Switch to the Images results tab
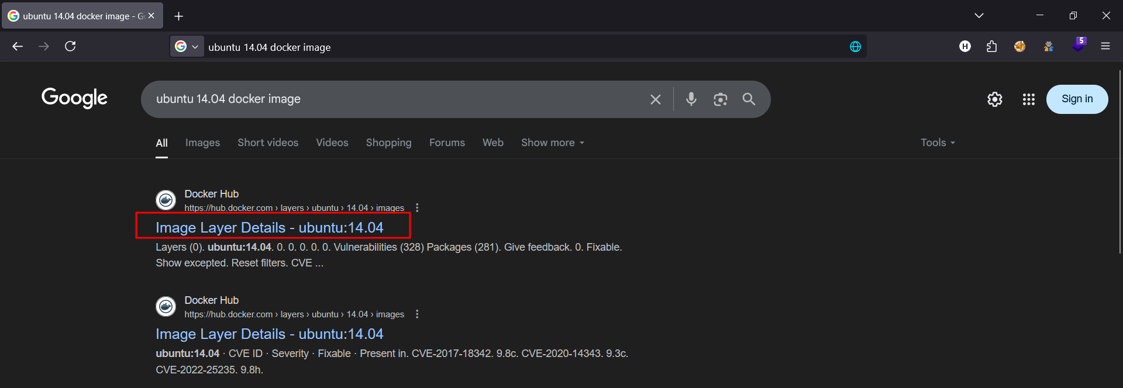The image size is (1123, 388). pyautogui.click(x=202, y=143)
